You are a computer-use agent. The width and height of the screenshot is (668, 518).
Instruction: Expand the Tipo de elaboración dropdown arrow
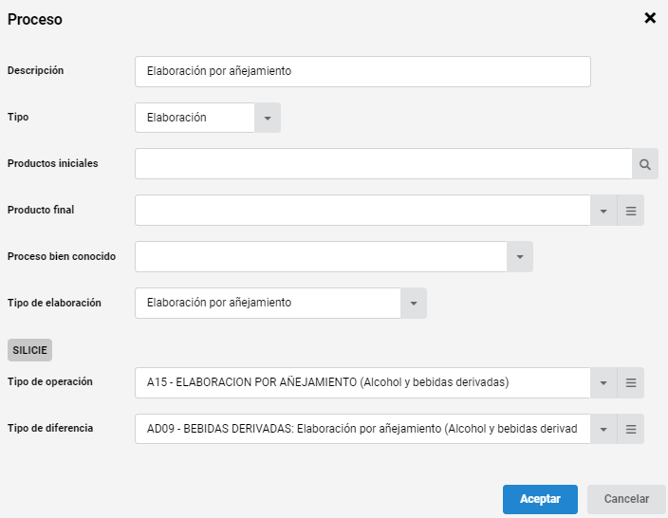(x=414, y=304)
